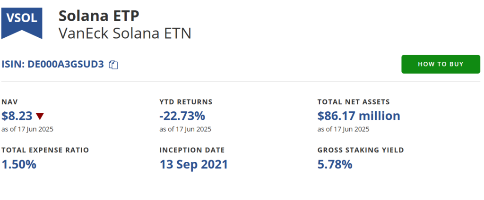This screenshot has height=200, width=484.
Task: Click the red NAV down-arrow indicator
Action: pos(40,116)
